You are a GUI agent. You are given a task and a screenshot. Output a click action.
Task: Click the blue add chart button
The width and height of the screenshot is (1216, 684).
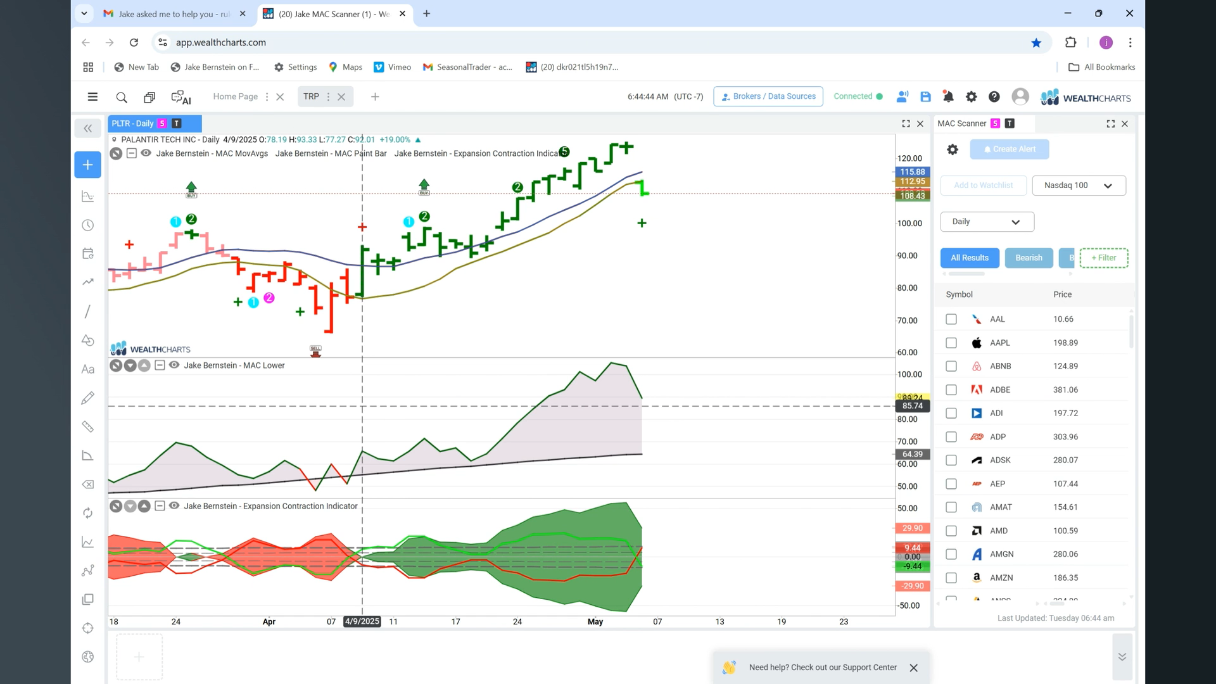[87, 165]
